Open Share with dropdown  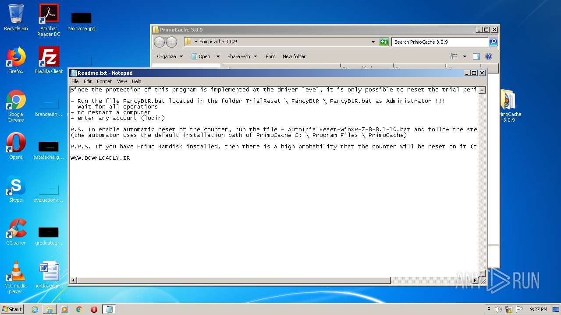click(242, 56)
